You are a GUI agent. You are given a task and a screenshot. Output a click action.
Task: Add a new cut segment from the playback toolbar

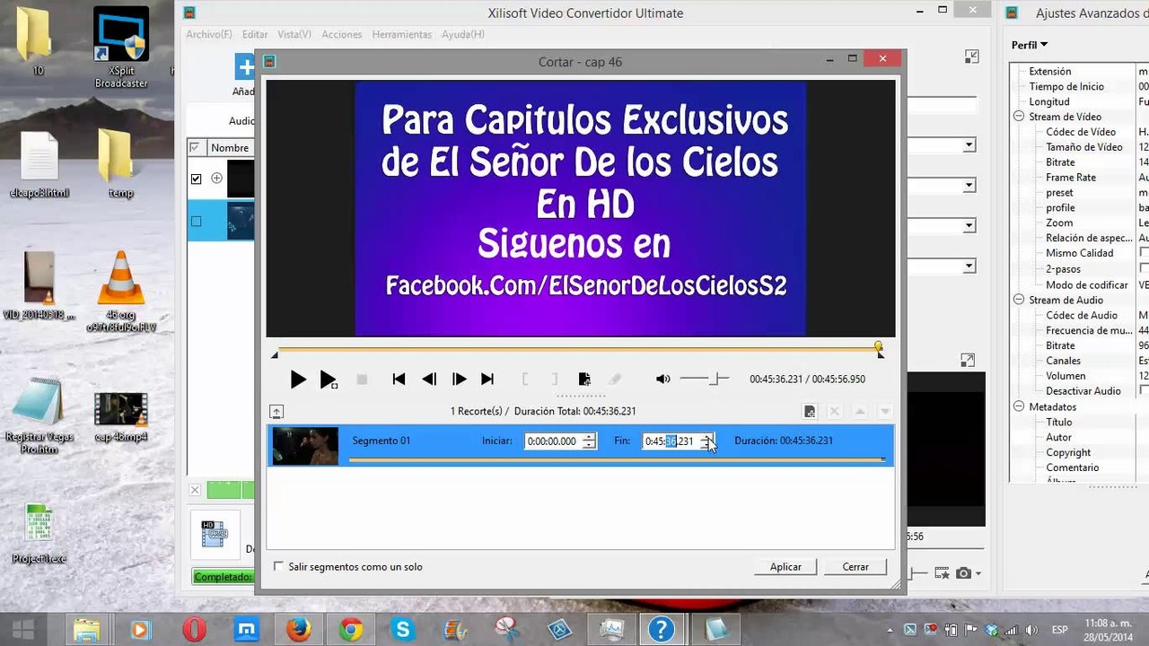pos(584,380)
